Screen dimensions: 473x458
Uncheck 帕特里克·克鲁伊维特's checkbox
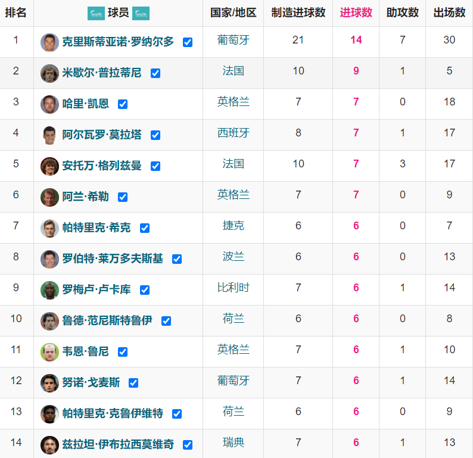pos(177,414)
